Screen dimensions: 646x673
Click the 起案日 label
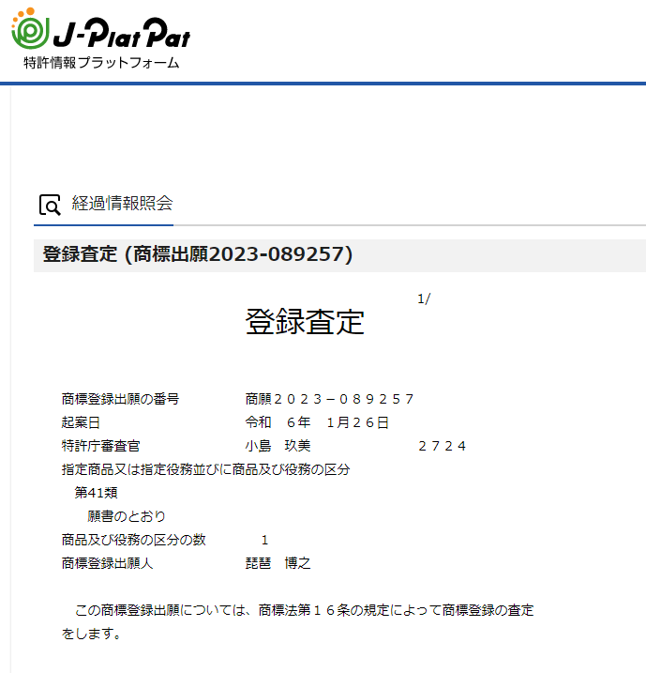[x=81, y=422]
